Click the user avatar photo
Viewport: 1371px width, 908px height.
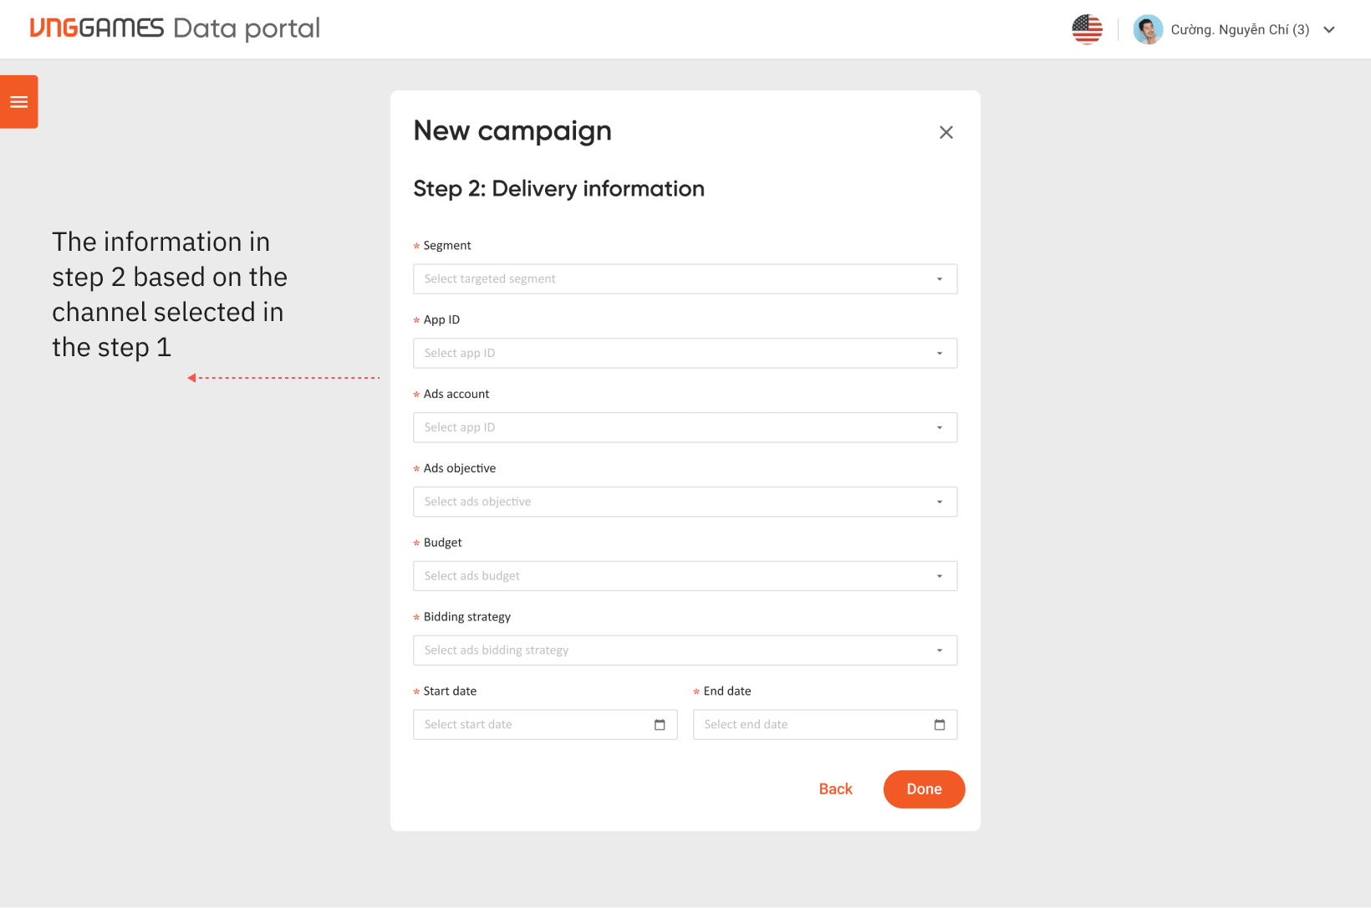[1148, 29]
